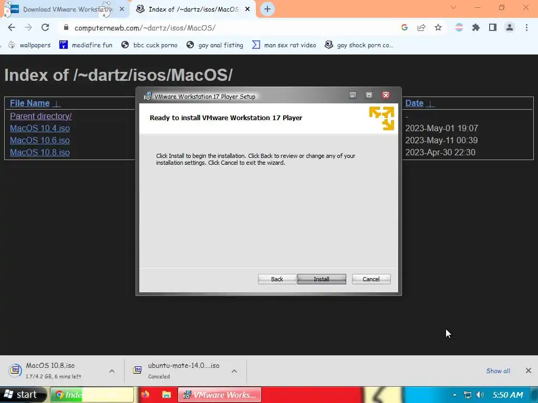Launch Firefox from taskbar
This screenshot has height=403, width=538.
click(146, 395)
